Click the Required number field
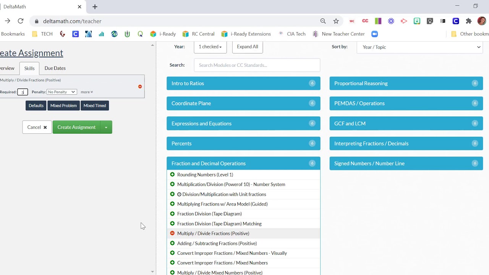The height and width of the screenshot is (275, 489). pyautogui.click(x=23, y=92)
